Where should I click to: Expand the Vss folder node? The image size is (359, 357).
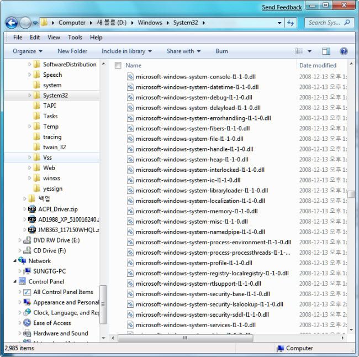coord(29,158)
